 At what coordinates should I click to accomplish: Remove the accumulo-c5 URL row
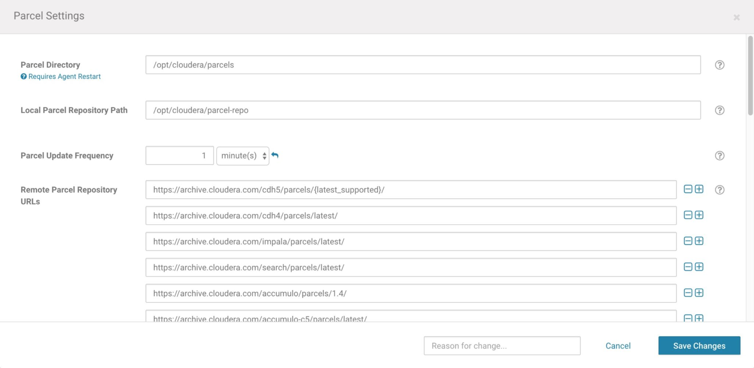point(688,318)
